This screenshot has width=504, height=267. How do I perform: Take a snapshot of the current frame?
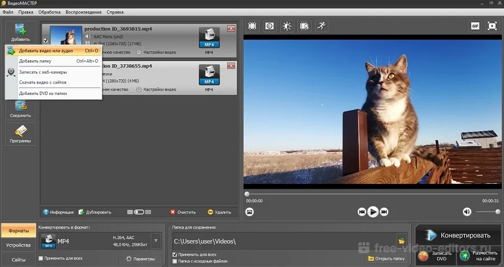click(x=250, y=212)
